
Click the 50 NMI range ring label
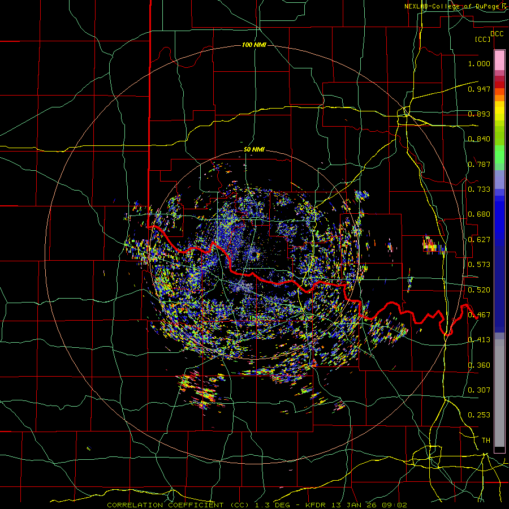(x=254, y=150)
